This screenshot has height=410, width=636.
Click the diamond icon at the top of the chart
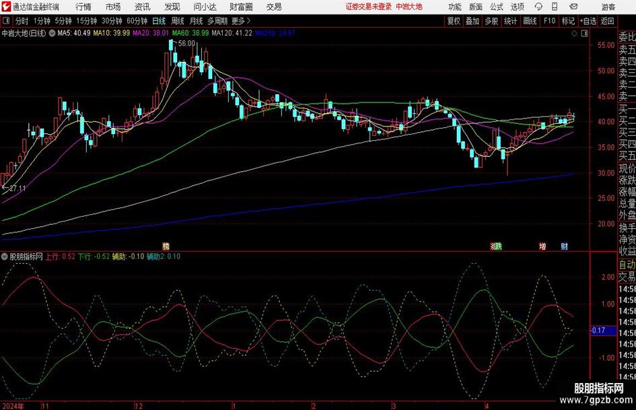coord(574,33)
